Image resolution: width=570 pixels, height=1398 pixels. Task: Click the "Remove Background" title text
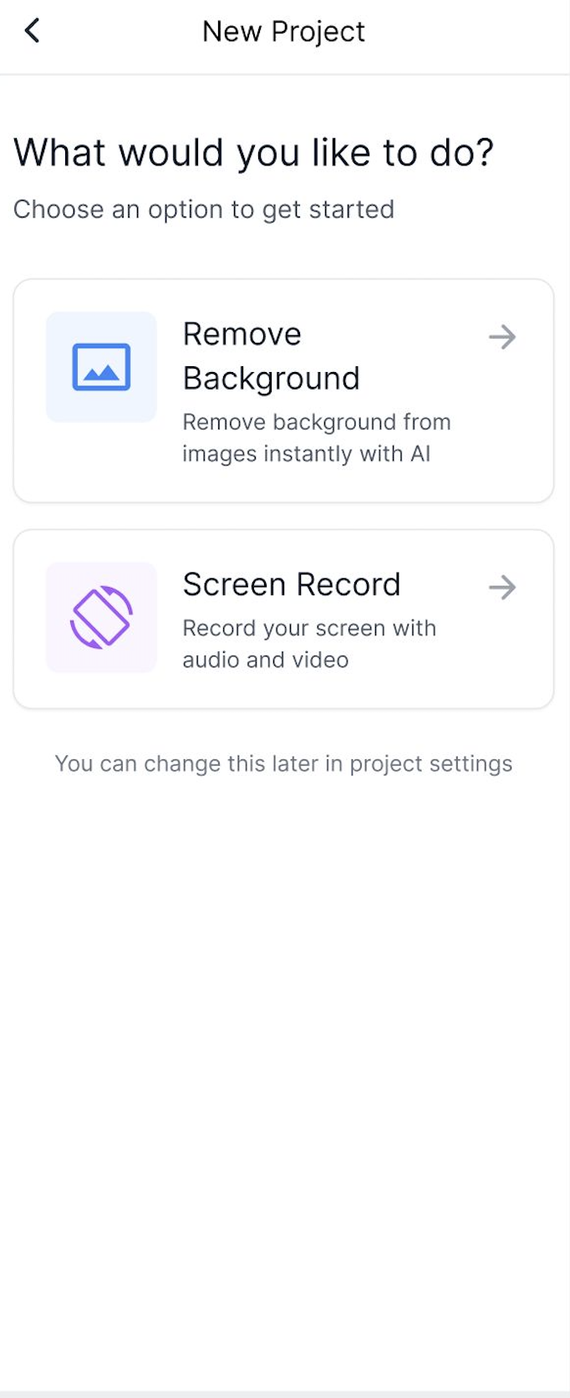(272, 356)
